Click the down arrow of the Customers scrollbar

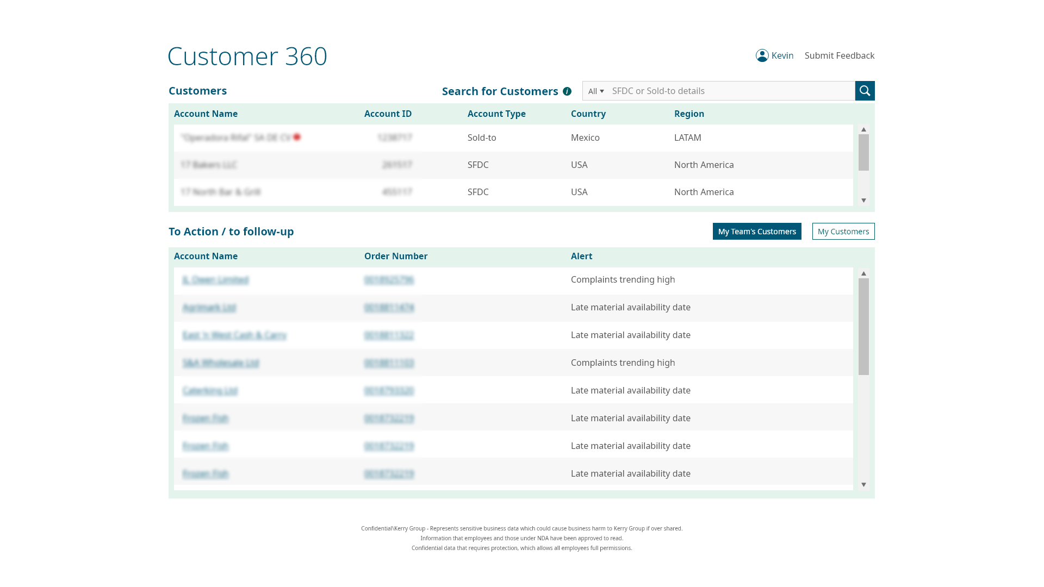(863, 201)
